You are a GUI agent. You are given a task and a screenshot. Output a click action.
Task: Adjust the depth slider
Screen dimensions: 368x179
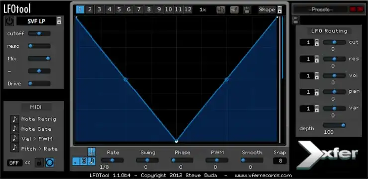[x=334, y=125]
